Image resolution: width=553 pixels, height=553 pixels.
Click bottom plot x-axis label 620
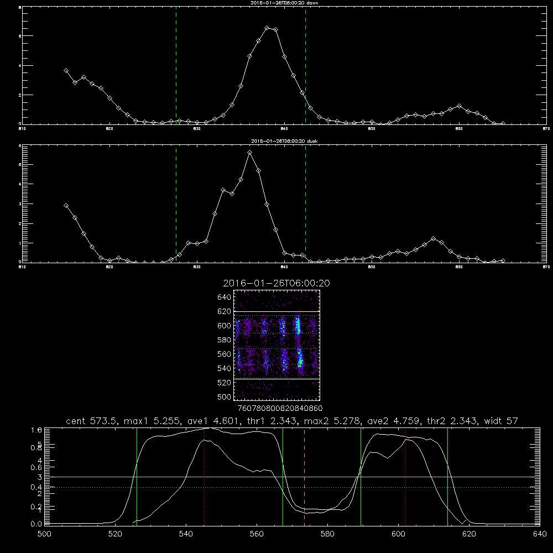click(x=469, y=534)
